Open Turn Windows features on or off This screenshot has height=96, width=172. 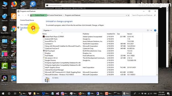click(30, 29)
